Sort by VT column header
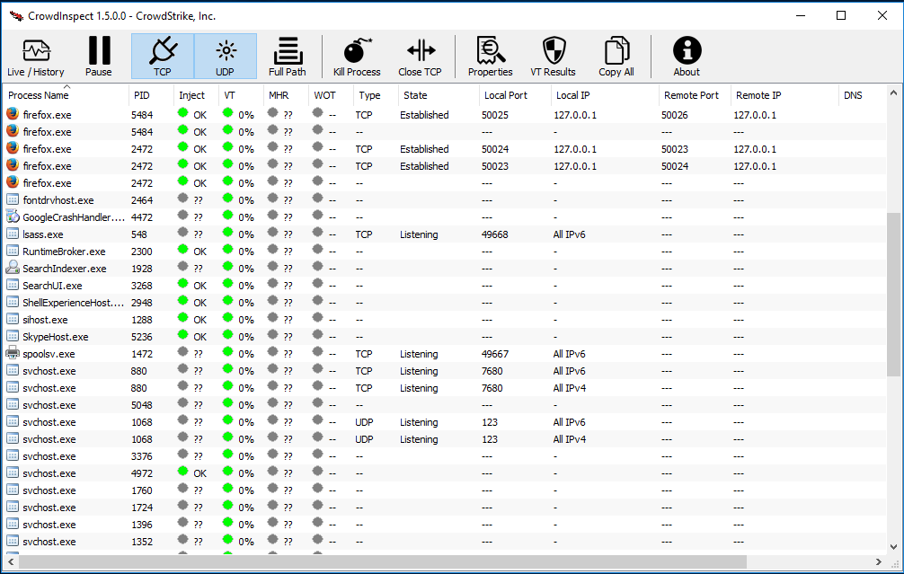The width and height of the screenshot is (904, 574). 241,95
